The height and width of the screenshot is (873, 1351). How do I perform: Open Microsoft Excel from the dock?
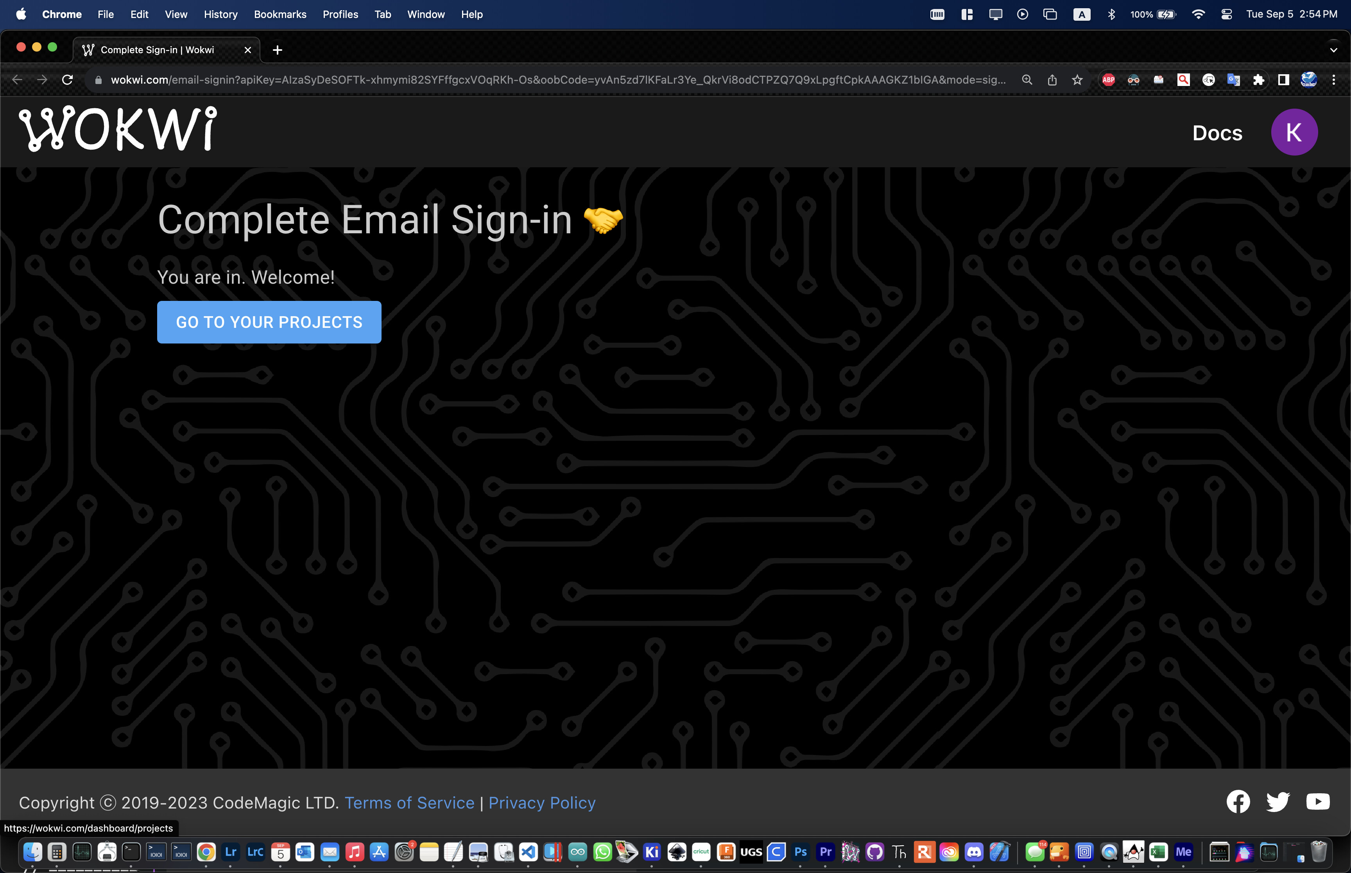click(1158, 852)
